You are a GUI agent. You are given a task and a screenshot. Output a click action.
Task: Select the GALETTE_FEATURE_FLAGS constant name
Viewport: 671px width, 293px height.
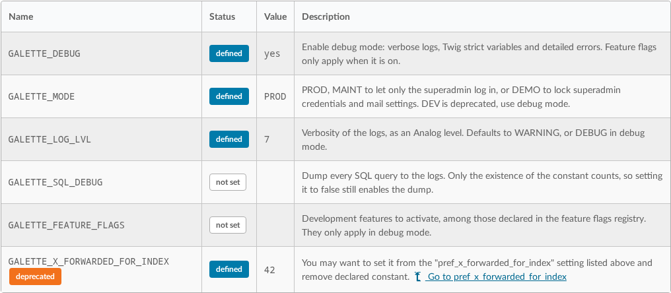pyautogui.click(x=66, y=225)
